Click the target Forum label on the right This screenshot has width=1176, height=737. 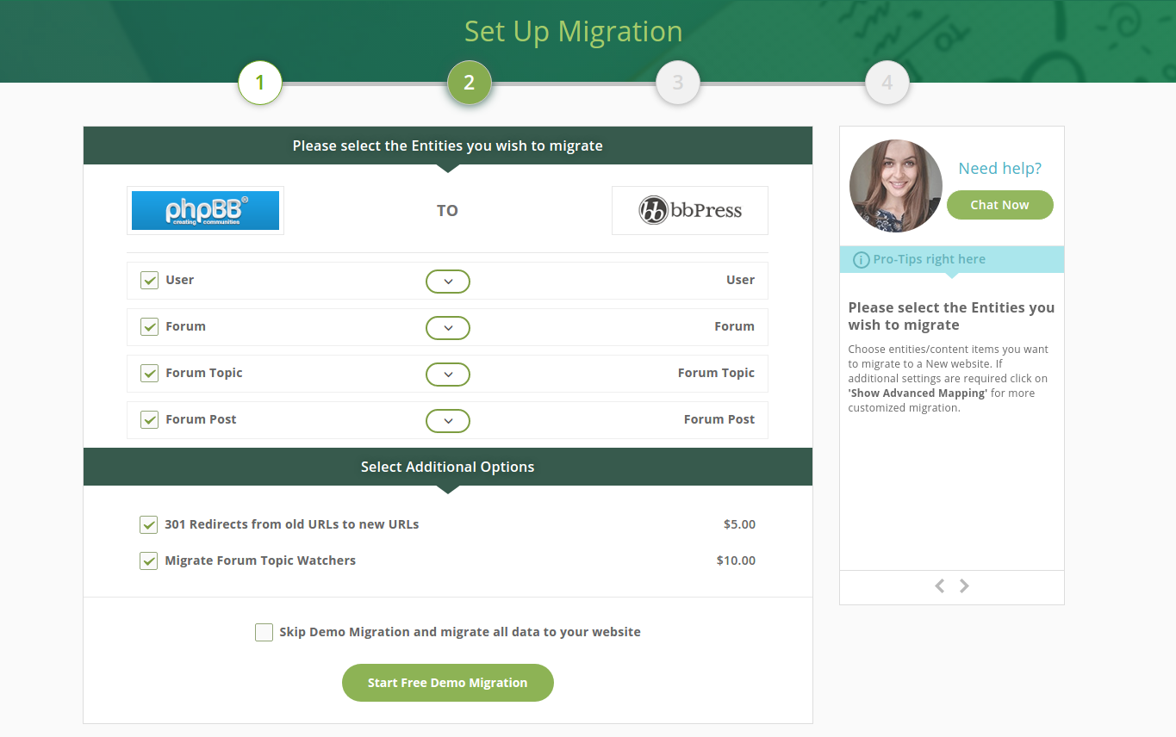(734, 326)
